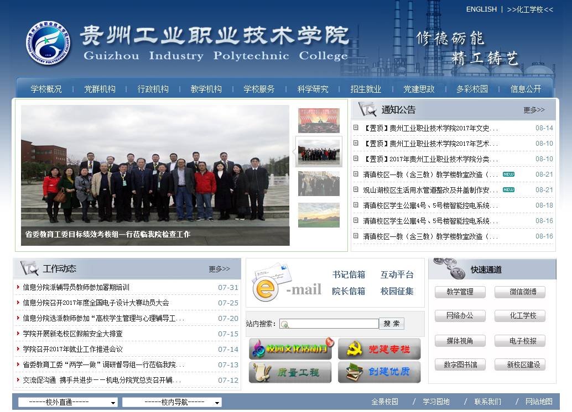Expand the 校外直通 dropdown
Viewport: 572px width, 412px height.
click(x=67, y=402)
